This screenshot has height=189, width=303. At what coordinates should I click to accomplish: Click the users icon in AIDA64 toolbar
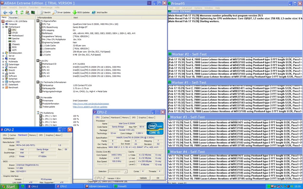(x=28, y=12)
